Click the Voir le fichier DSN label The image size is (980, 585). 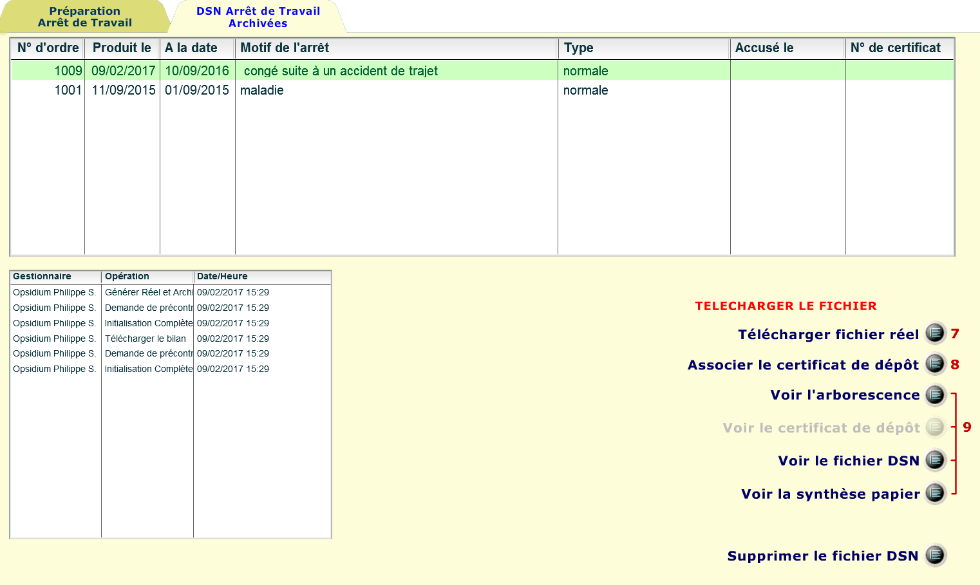tap(849, 461)
